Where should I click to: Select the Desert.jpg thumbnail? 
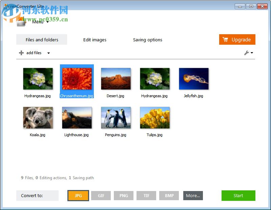point(116,79)
